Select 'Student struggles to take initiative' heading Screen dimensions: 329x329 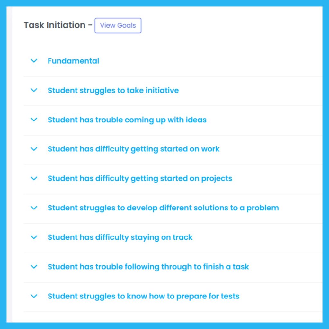pos(113,90)
